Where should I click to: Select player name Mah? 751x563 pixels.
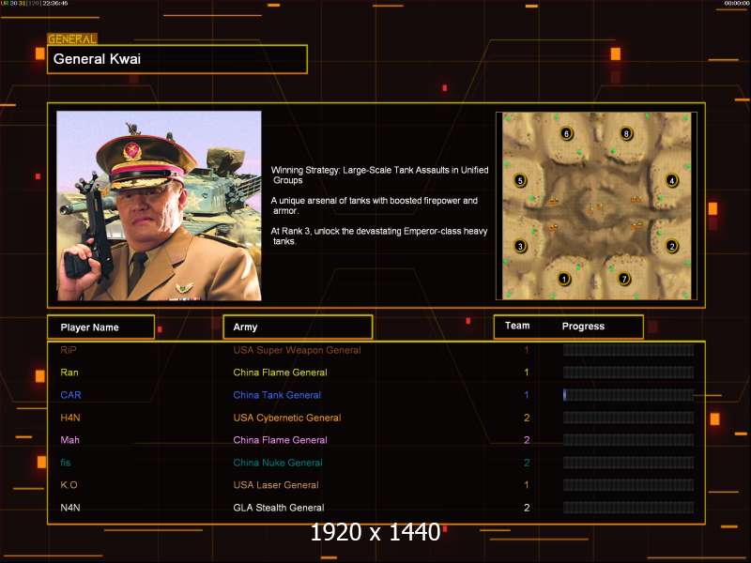[69, 440]
